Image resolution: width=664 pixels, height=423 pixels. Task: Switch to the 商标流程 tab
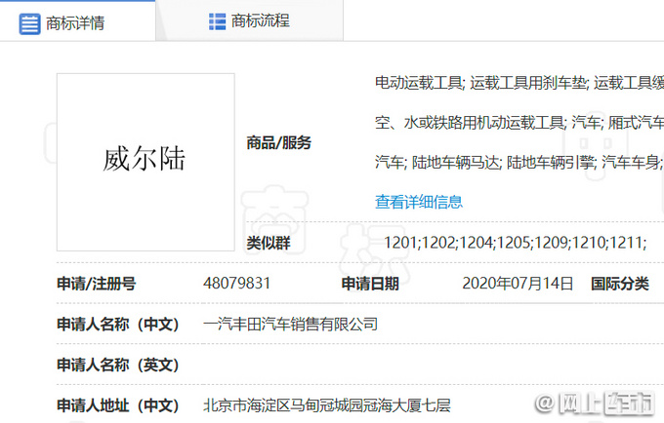click(249, 20)
